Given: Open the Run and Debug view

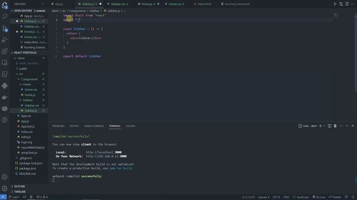Looking at the screenshot, I should point(4,39).
